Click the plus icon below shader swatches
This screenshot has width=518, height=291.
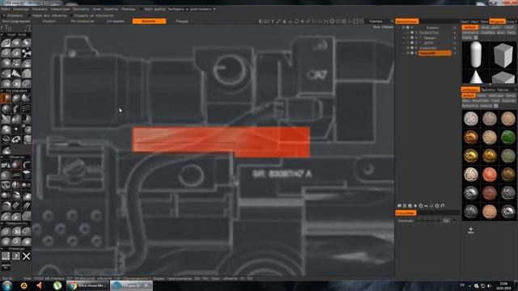[471, 230]
